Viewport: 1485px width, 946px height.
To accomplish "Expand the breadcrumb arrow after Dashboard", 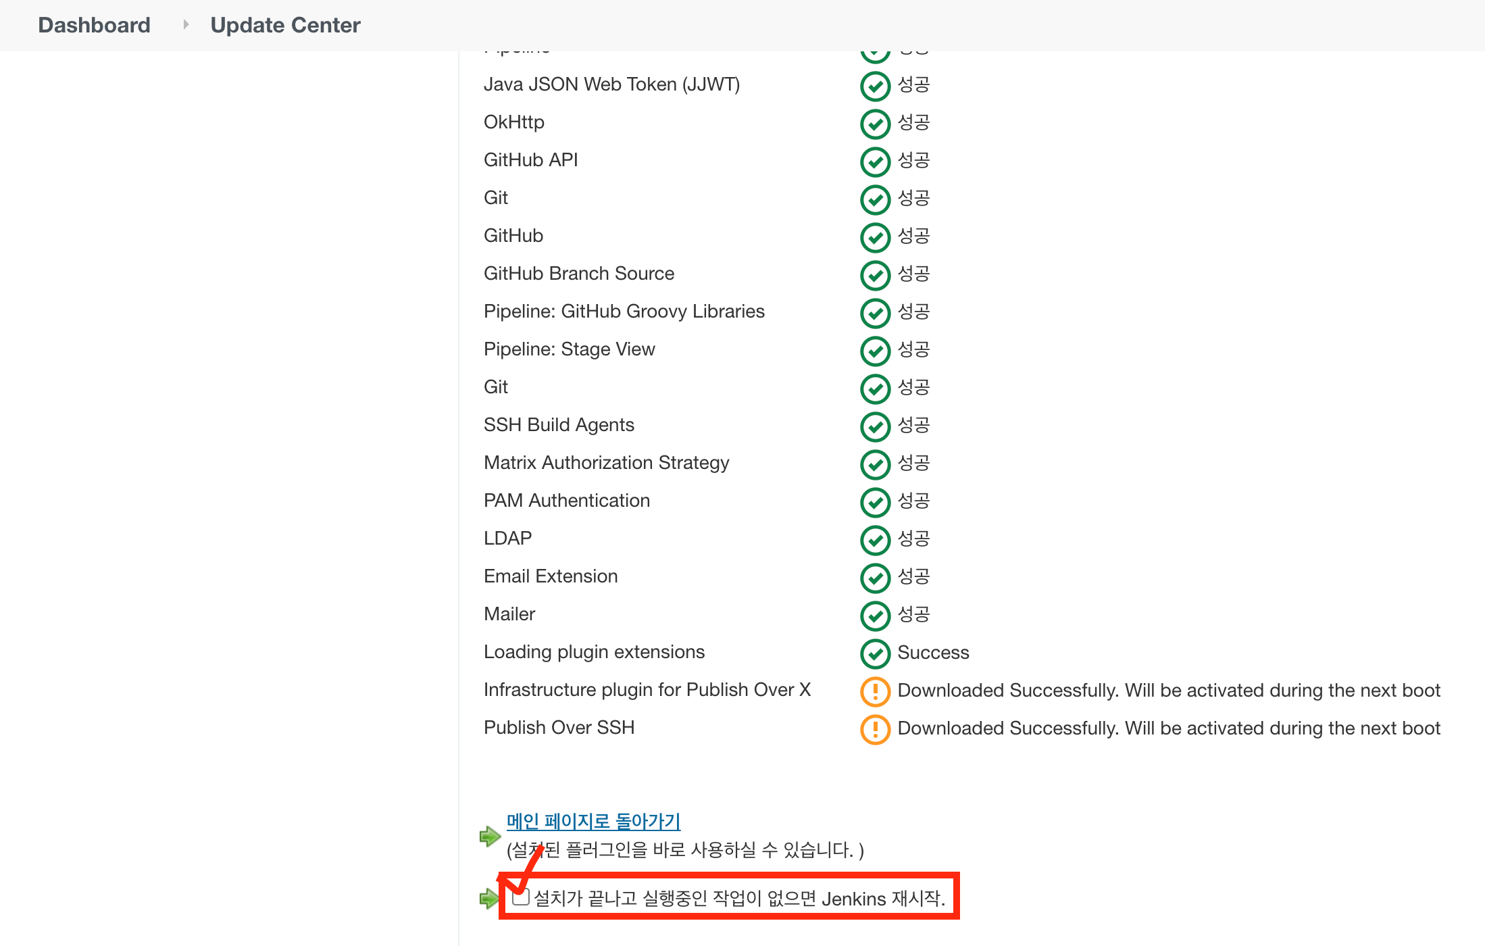I will point(186,25).
